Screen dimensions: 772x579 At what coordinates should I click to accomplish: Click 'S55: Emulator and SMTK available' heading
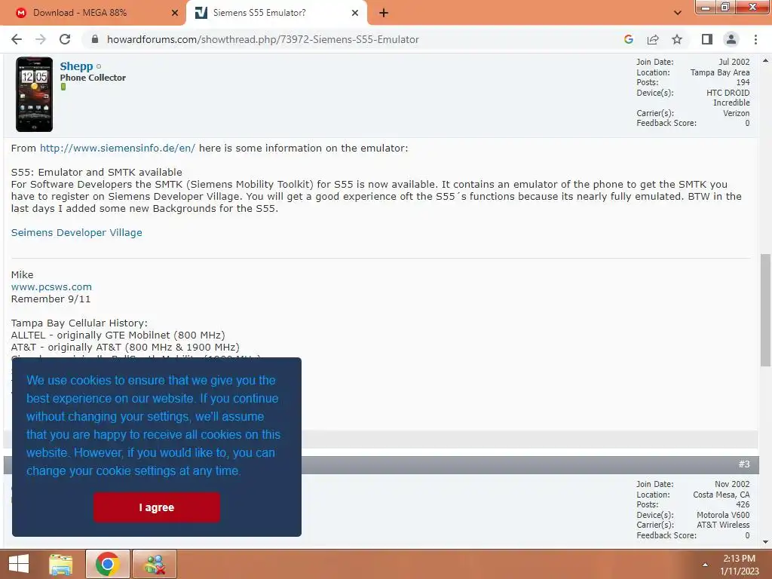click(x=96, y=173)
